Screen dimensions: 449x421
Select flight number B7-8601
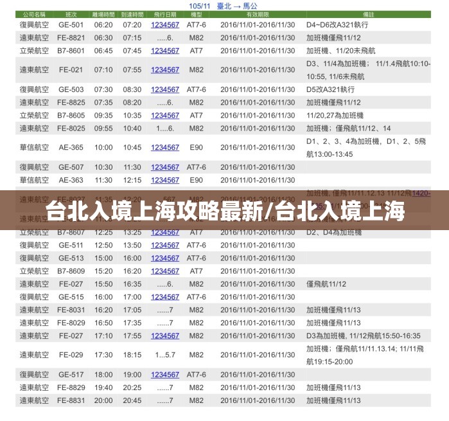71,51
